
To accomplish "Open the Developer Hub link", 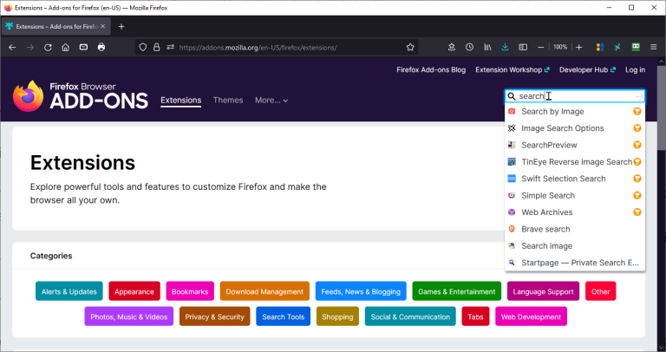I will coord(587,70).
